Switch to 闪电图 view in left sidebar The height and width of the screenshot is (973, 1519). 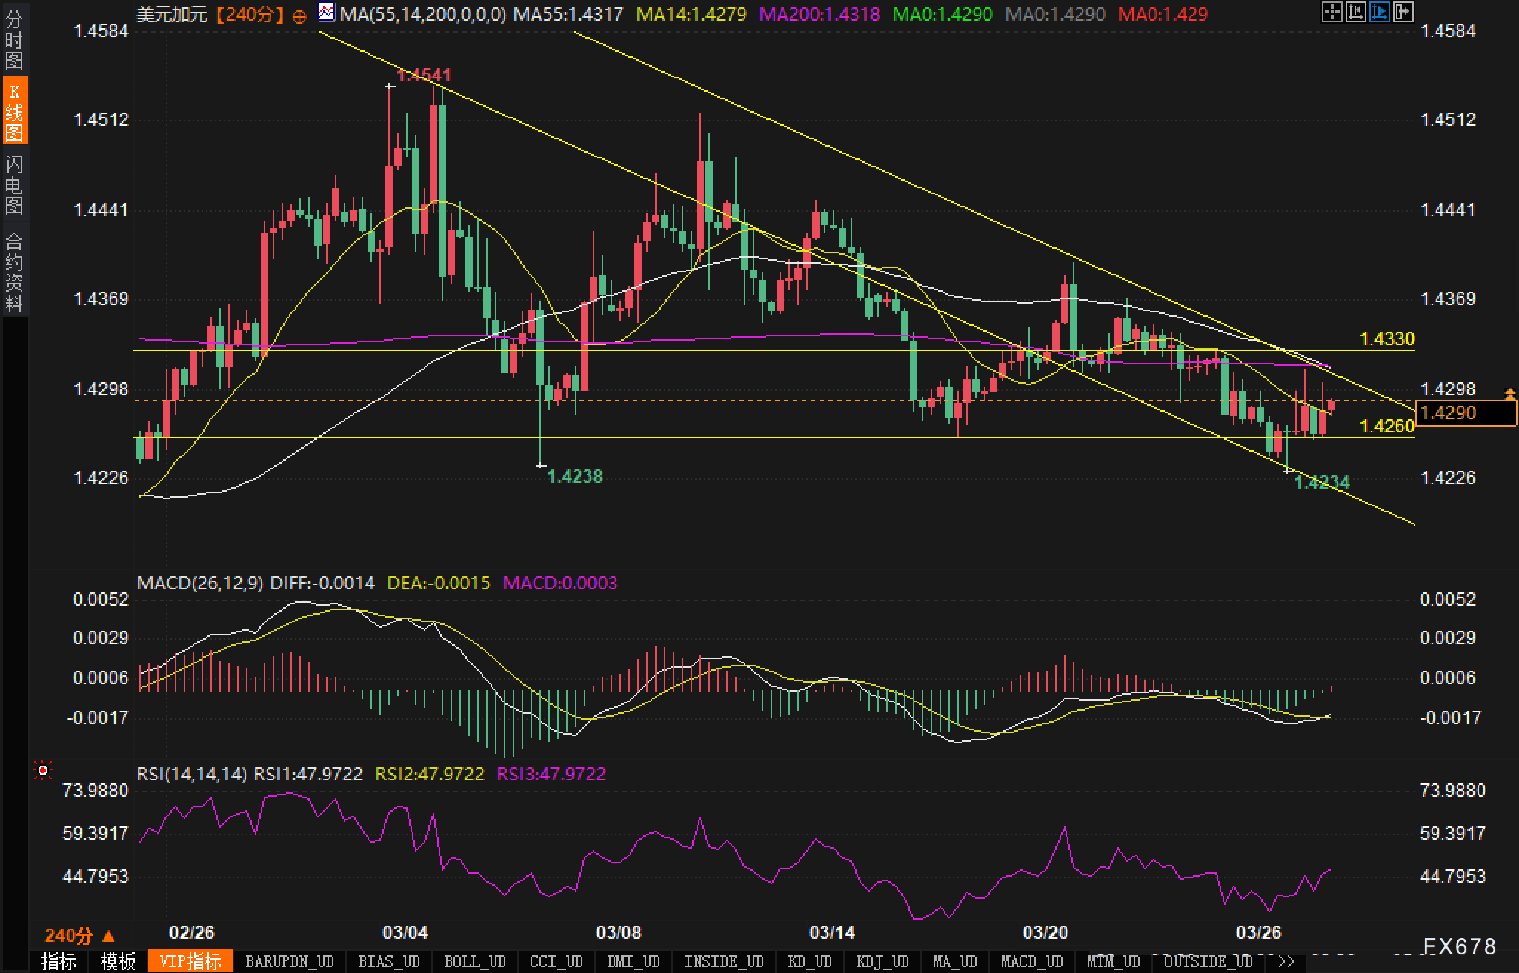(x=13, y=184)
